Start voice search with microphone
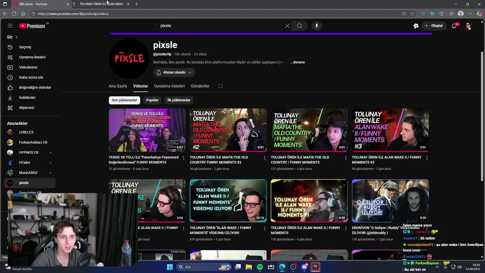Viewport: 485px width, 273px height. point(317,26)
